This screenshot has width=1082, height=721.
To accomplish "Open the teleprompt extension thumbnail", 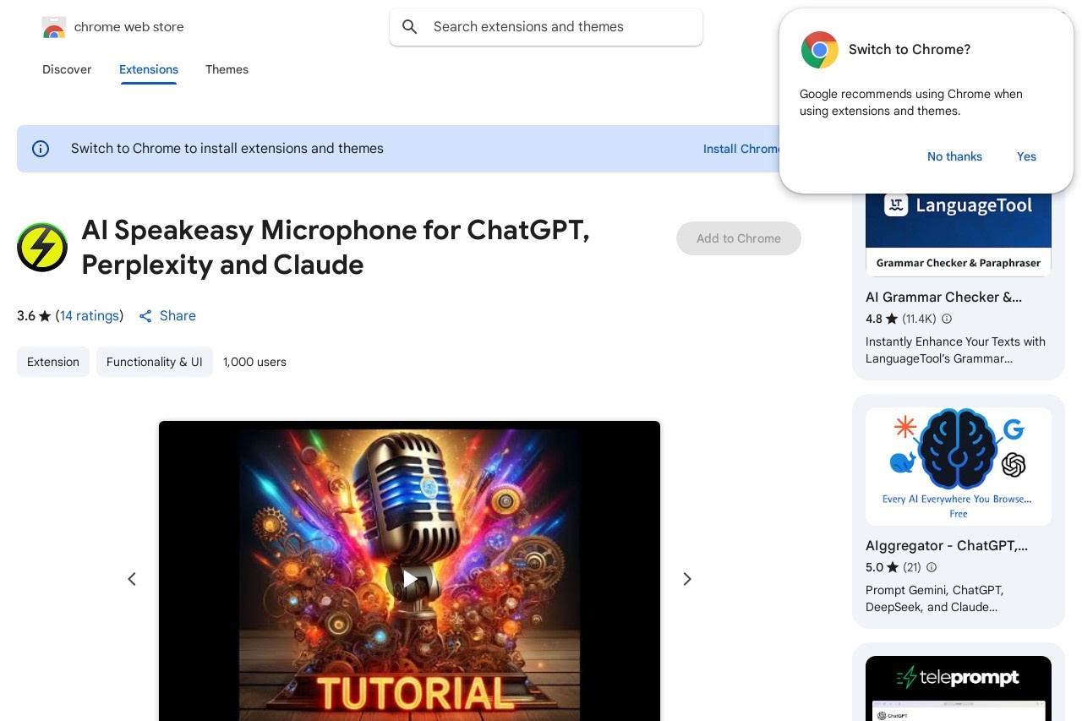I will [959, 689].
